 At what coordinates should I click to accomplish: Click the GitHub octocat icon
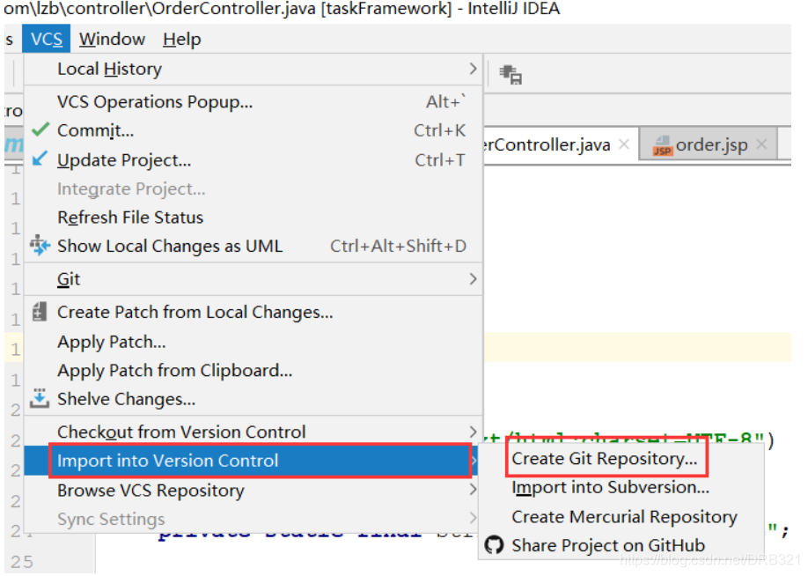pyautogui.click(x=494, y=545)
